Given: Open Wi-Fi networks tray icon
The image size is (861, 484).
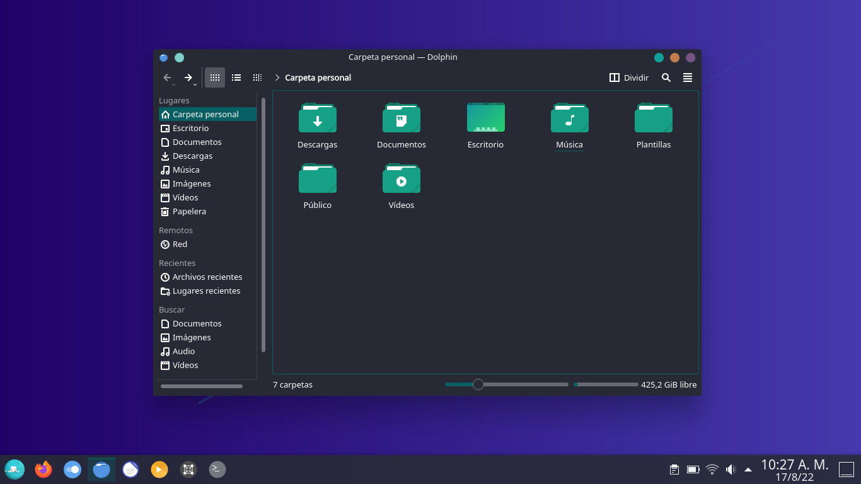Looking at the screenshot, I should tap(712, 470).
